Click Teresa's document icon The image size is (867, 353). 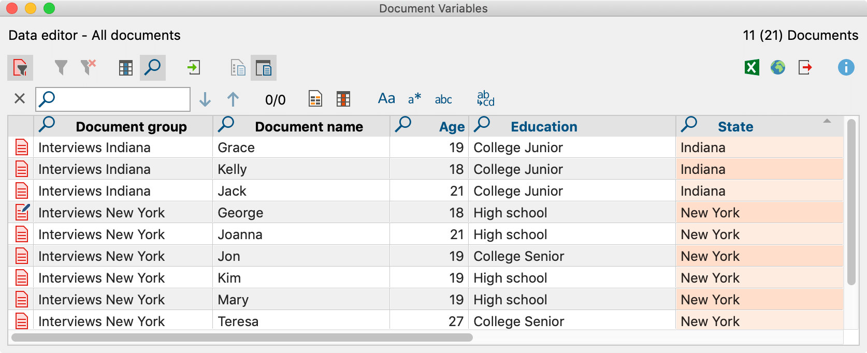[x=21, y=321]
